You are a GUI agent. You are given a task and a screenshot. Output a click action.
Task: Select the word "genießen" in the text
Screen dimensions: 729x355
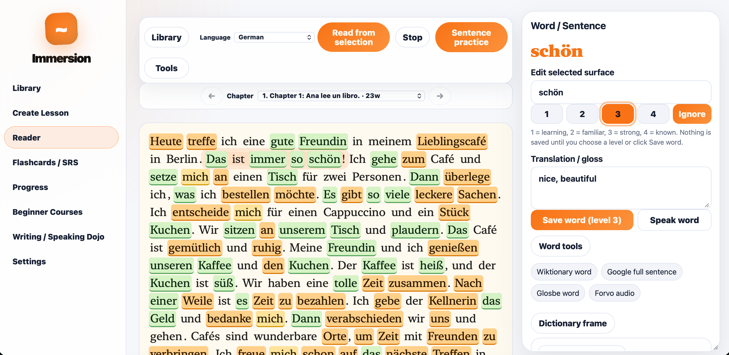click(453, 248)
